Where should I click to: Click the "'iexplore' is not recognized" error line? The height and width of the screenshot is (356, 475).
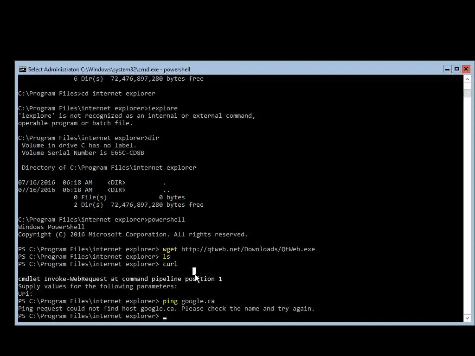(137, 115)
